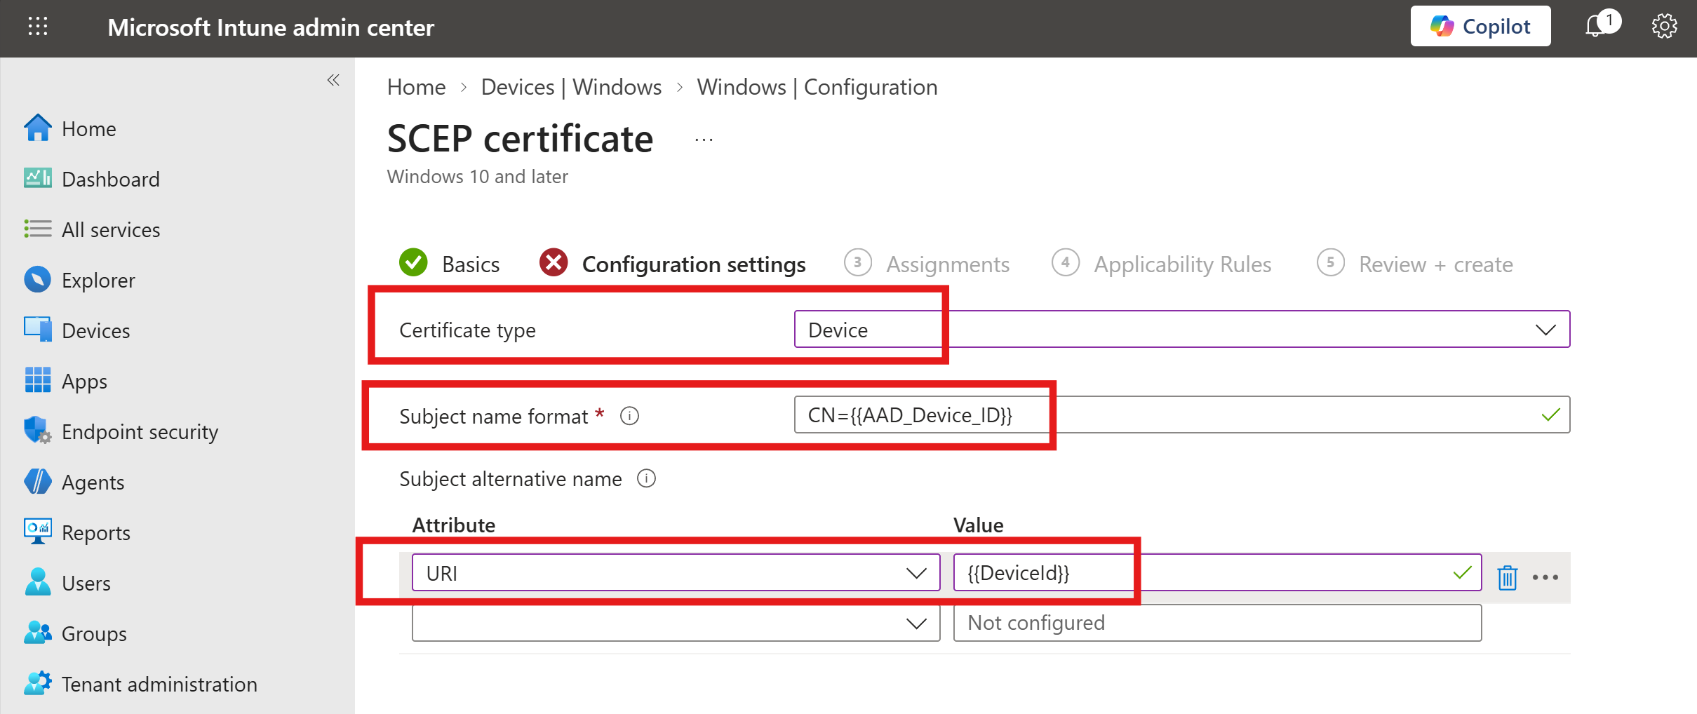Open the more options ellipsis beside title
The height and width of the screenshot is (714, 1697).
(x=704, y=140)
